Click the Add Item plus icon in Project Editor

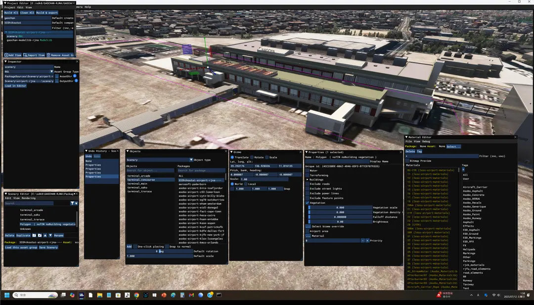(x=6, y=55)
